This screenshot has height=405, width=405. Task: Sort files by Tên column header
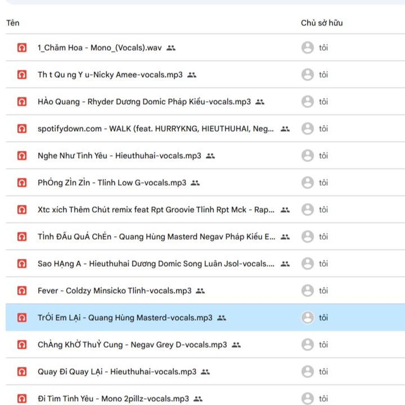13,23
